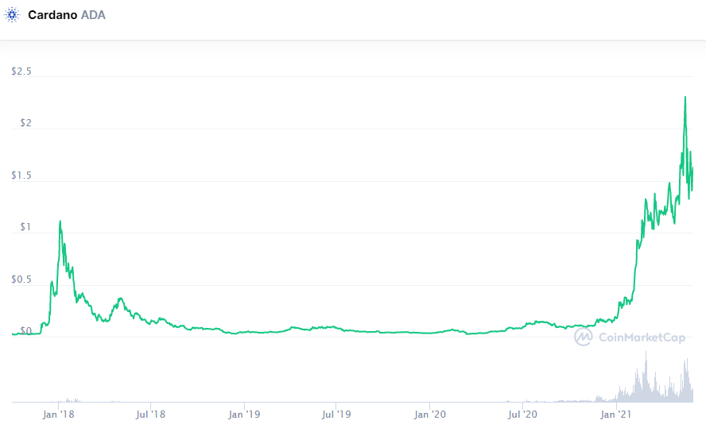The height and width of the screenshot is (428, 706).
Task: Click the Jul '19 x-axis label
Action: click(x=336, y=414)
